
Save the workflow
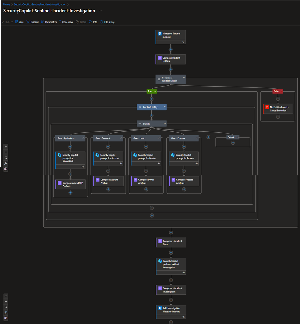tap(19, 22)
